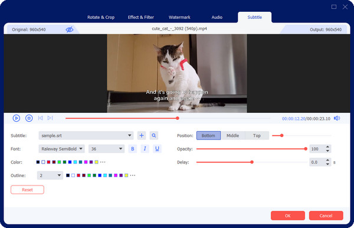Click the Play button
Viewport: 354px width, 228px height.
tap(17, 118)
